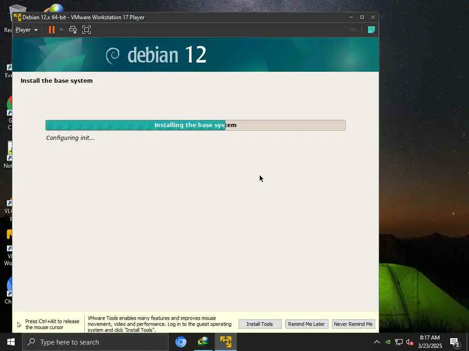Enter full screen mode icon
The image size is (469, 351).
point(87,30)
